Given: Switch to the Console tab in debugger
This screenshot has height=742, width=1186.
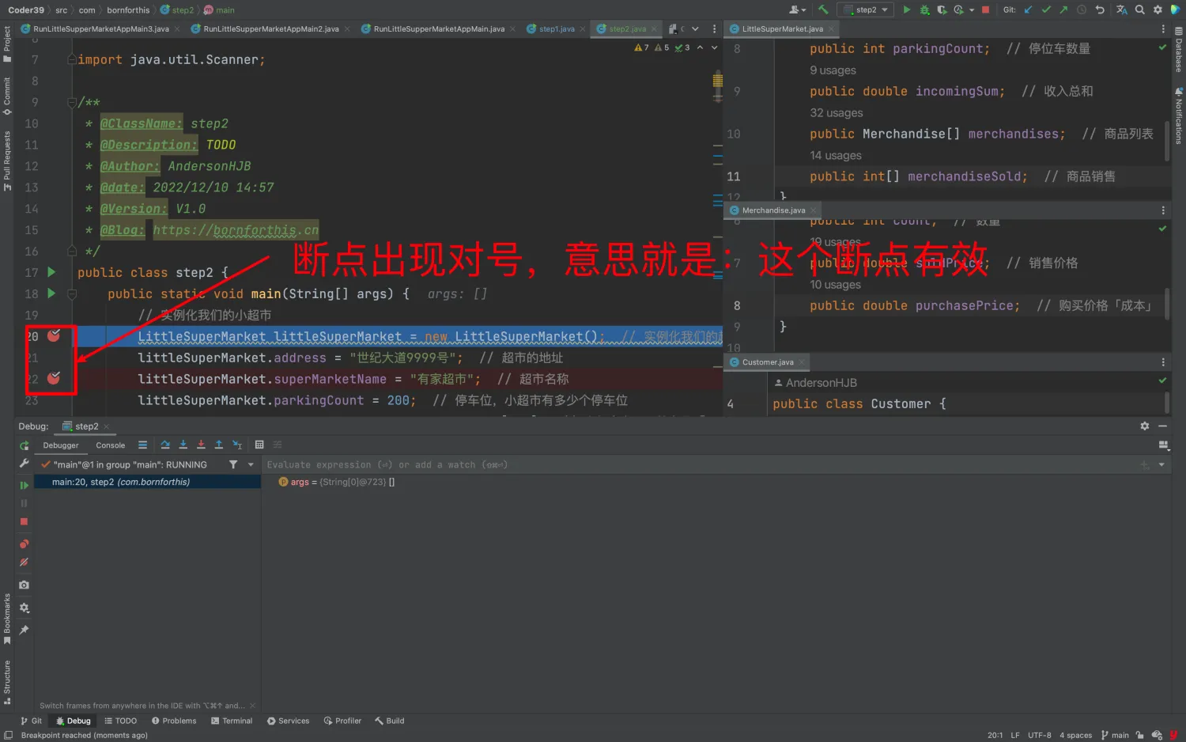Looking at the screenshot, I should (111, 445).
